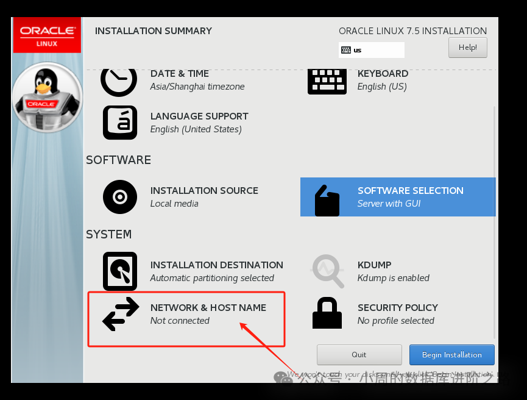Open SOFTWARE SELECTION label
This screenshot has width=527, height=400.
(x=411, y=191)
